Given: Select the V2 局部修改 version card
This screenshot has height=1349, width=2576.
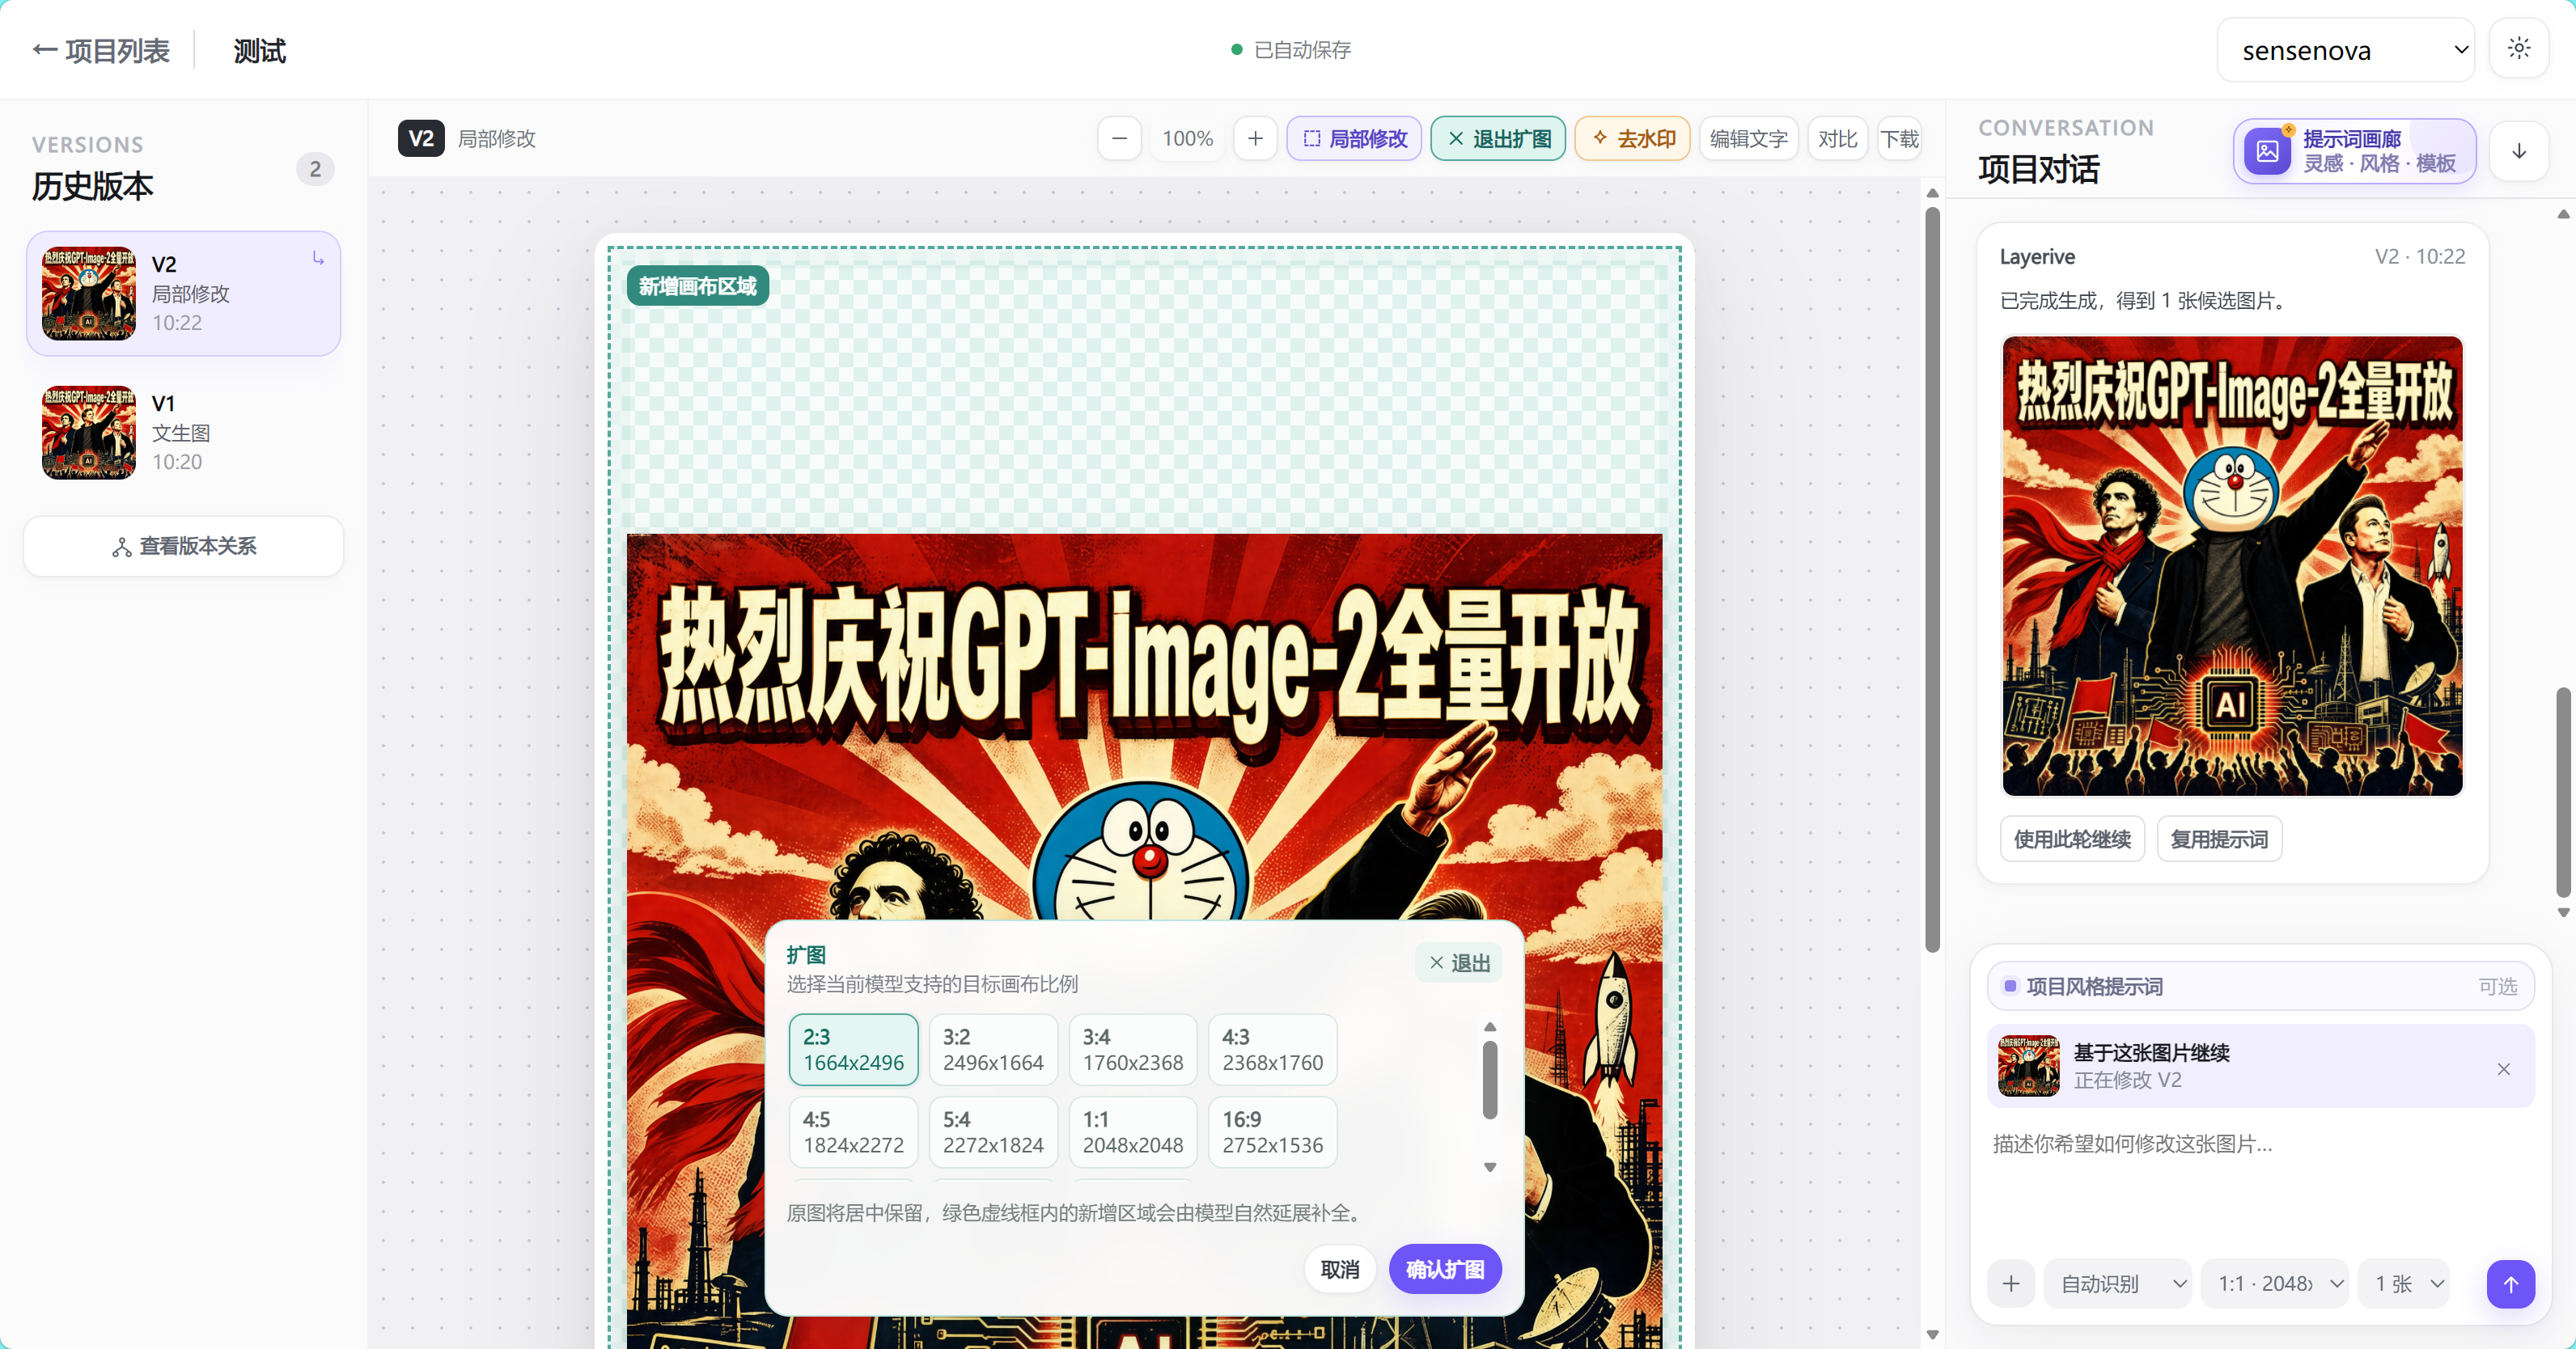Looking at the screenshot, I should pos(184,293).
